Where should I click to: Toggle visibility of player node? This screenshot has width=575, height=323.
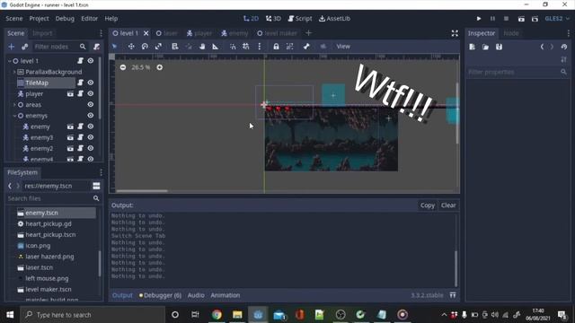click(x=91, y=93)
